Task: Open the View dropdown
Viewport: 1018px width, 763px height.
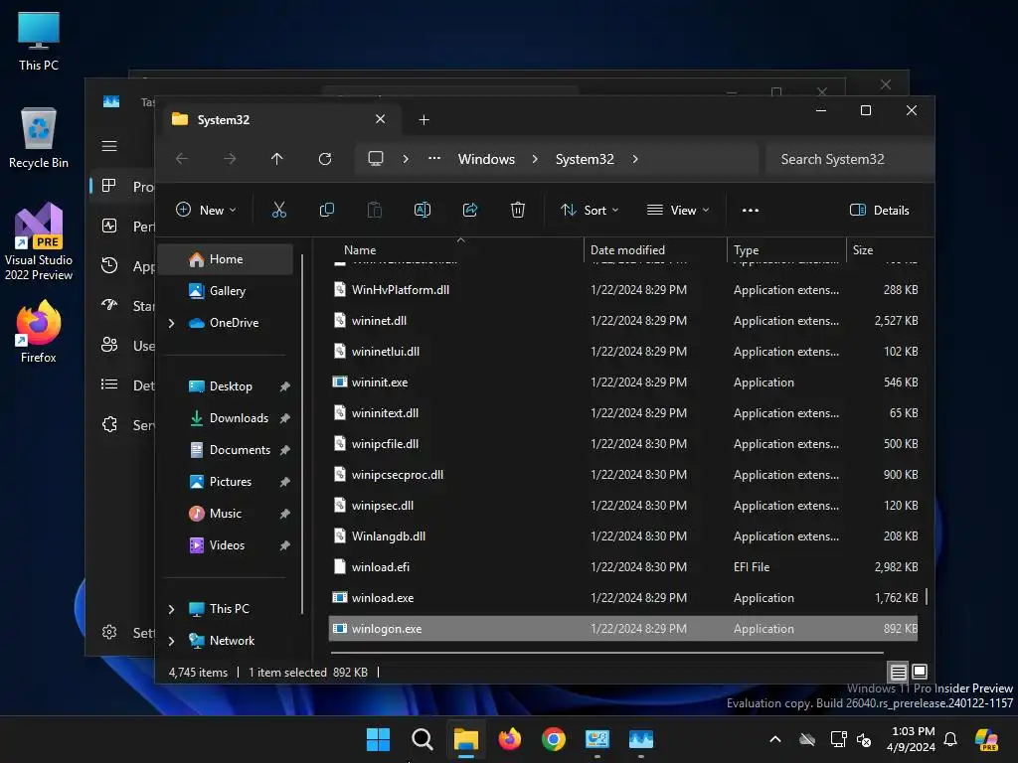Action: tap(678, 211)
